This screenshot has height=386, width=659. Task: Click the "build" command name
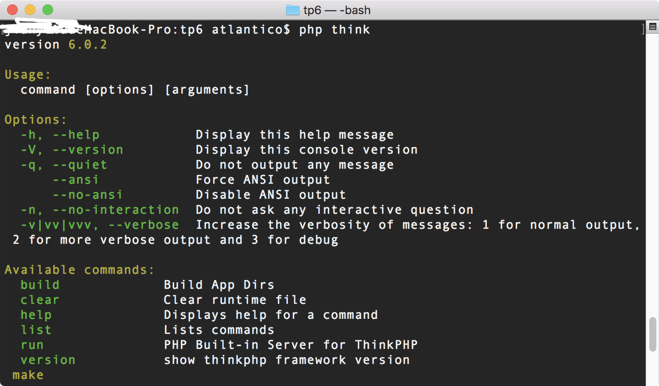point(40,285)
